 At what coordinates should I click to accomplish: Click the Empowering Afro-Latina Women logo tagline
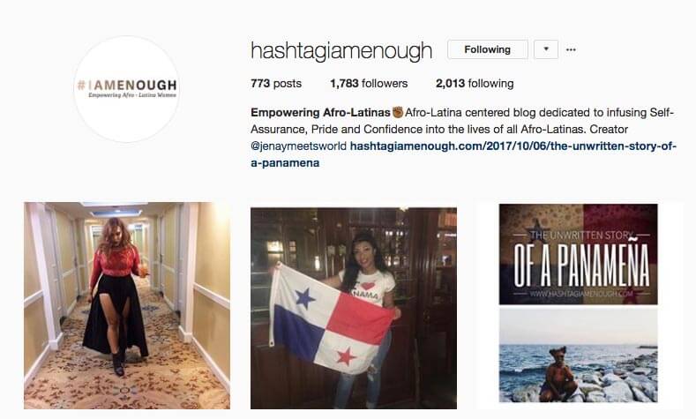pos(132,95)
